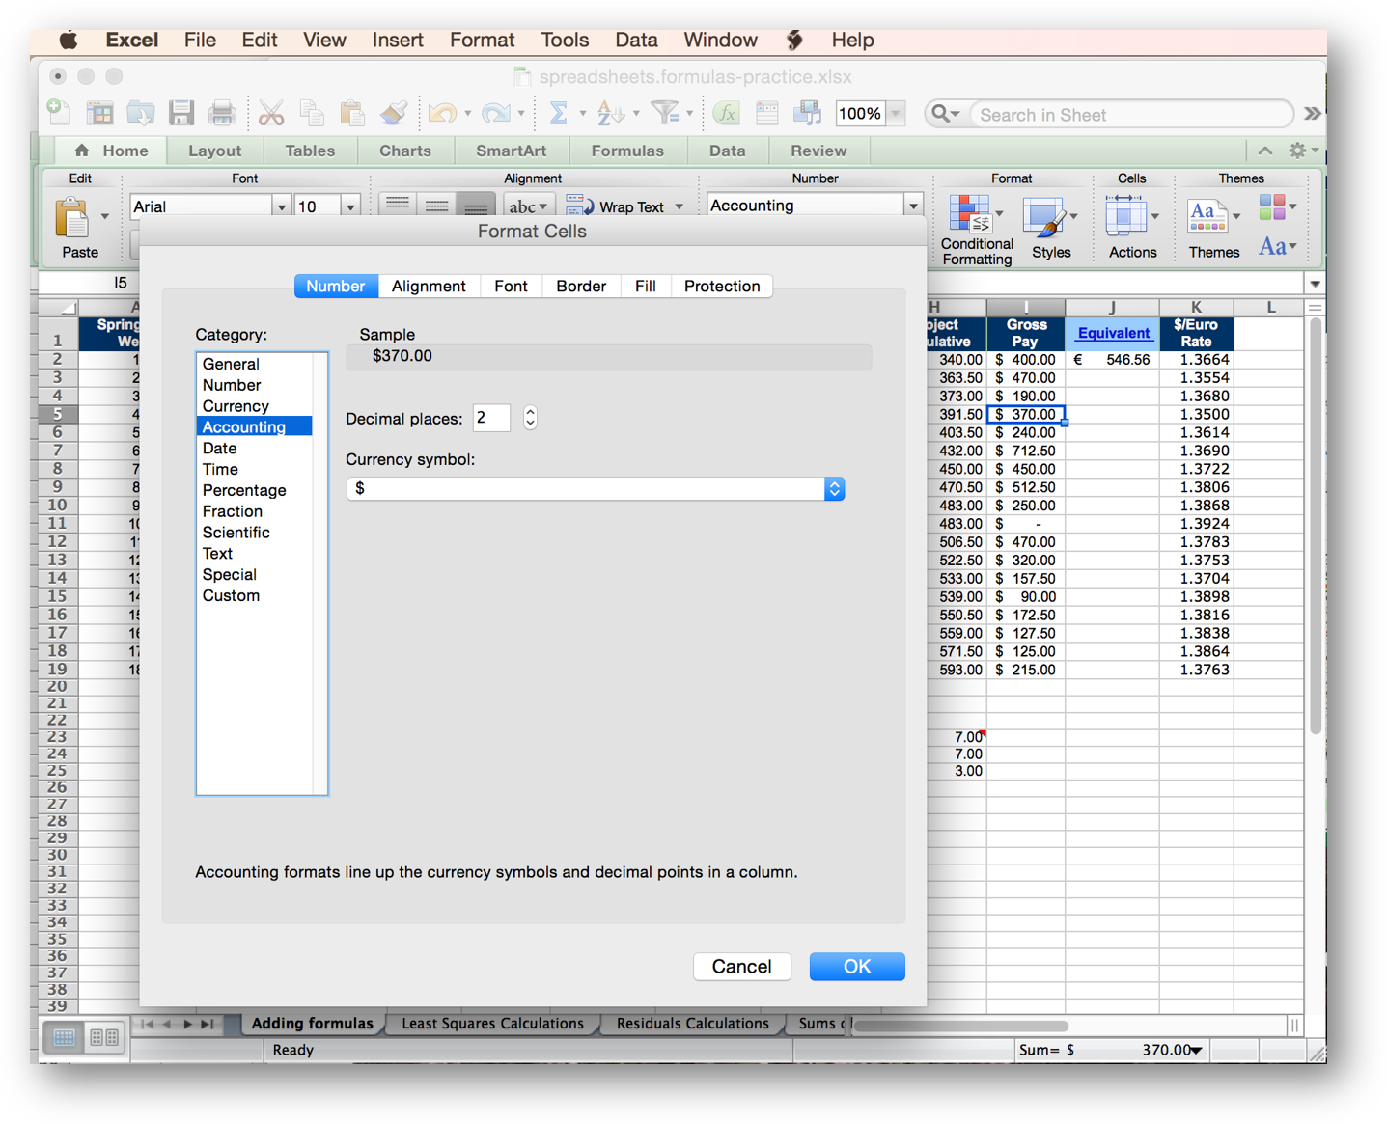Click the Cut scissors icon
This screenshot has height=1124, width=1387.
coord(271,114)
